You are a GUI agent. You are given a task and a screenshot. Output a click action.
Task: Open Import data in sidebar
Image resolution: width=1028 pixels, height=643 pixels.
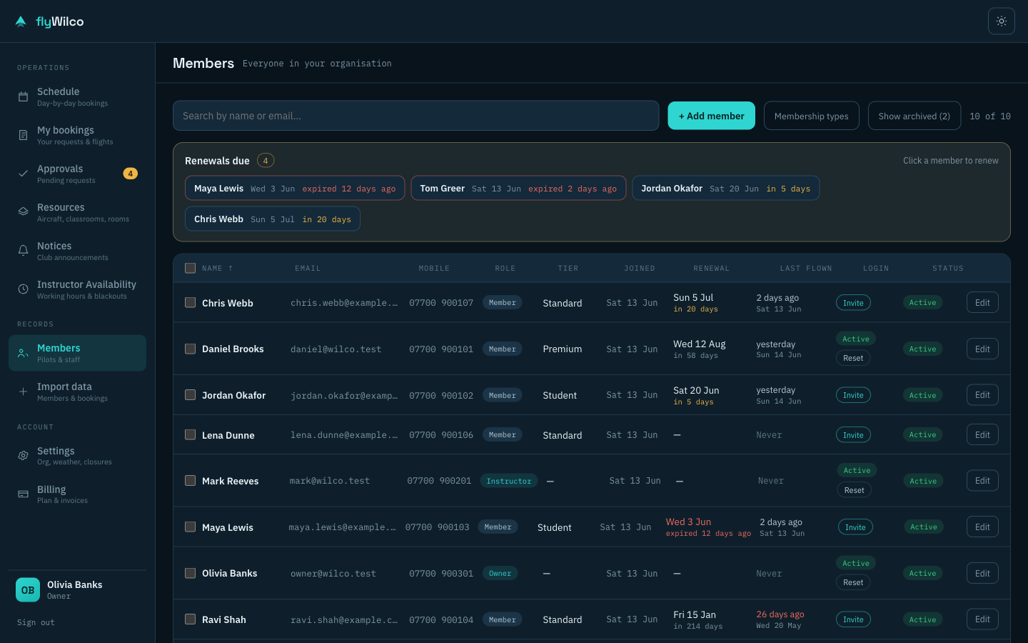coord(77,392)
